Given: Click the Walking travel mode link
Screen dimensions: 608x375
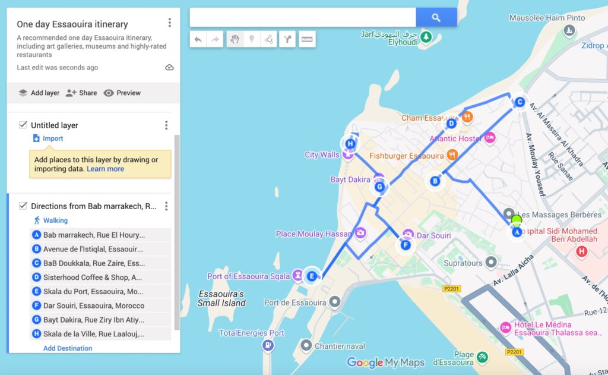Looking at the screenshot, I should 51,220.
